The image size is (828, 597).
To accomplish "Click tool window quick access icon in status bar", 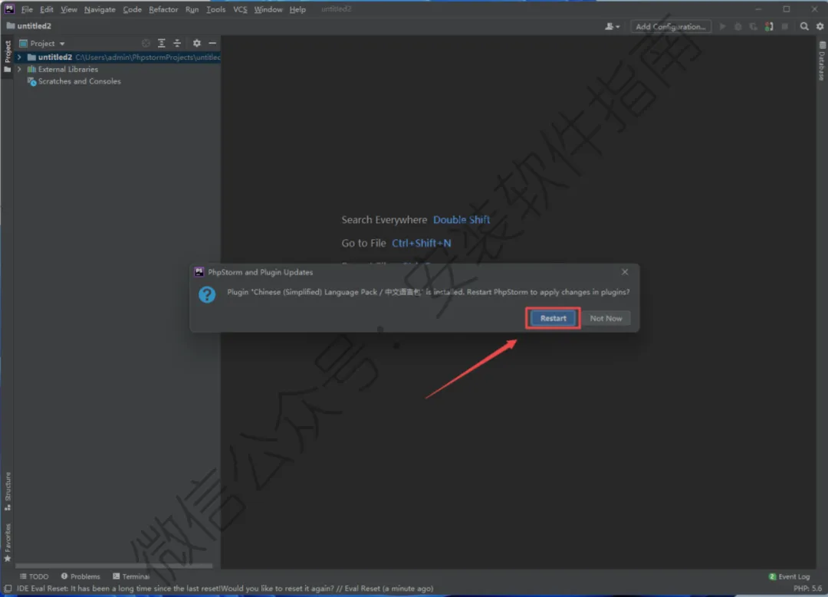I will (x=8, y=589).
